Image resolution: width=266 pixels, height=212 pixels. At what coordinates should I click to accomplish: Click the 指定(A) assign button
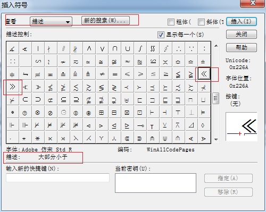228,179
